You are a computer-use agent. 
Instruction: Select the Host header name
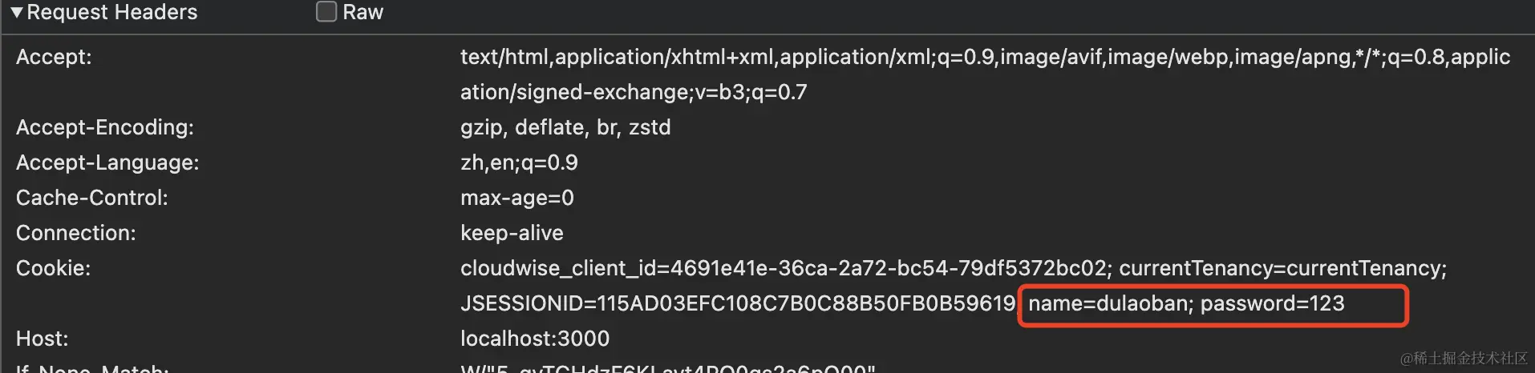coord(43,339)
